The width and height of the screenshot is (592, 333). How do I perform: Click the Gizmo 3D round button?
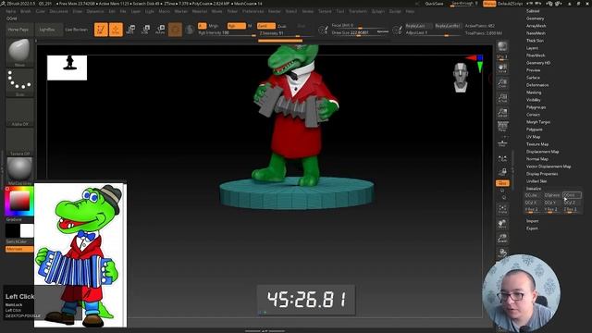(175, 30)
